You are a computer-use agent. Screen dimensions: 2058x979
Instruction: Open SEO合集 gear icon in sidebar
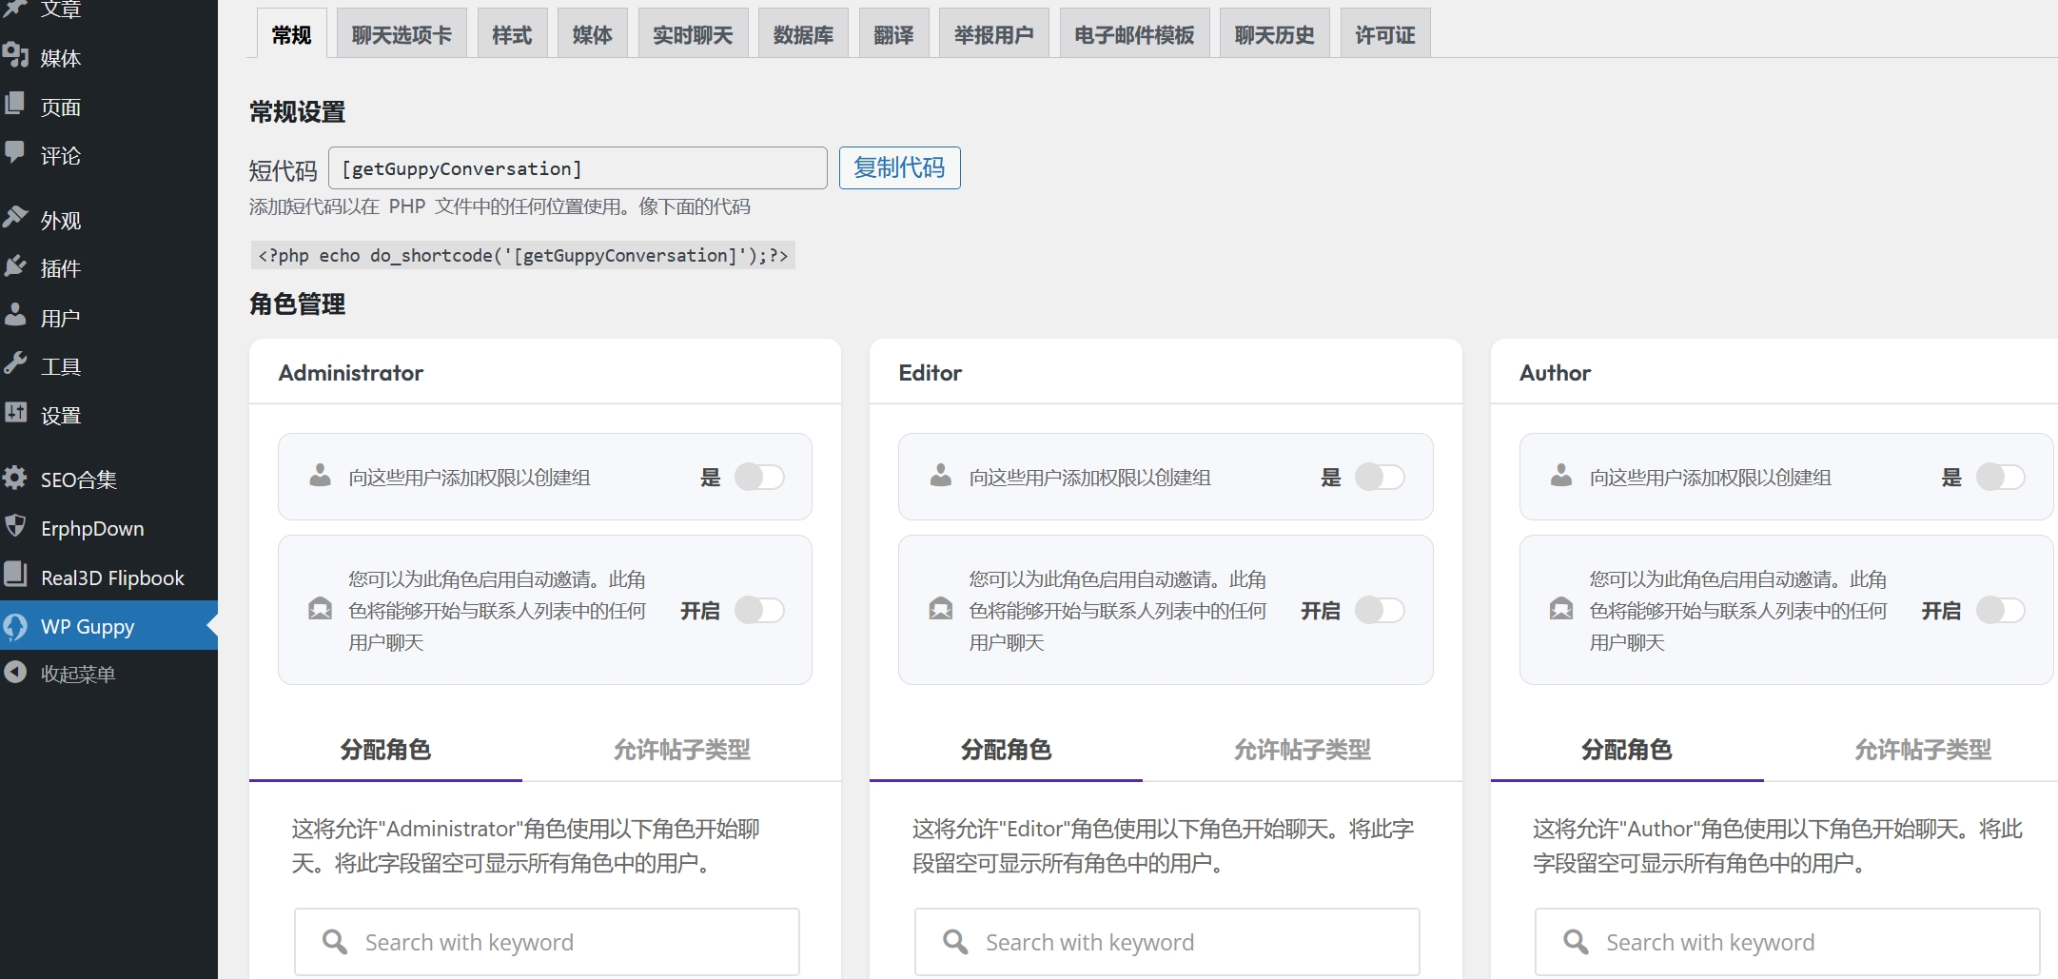click(x=16, y=478)
